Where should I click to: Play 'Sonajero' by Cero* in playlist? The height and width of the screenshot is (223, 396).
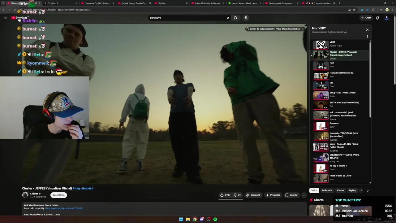click(339, 126)
